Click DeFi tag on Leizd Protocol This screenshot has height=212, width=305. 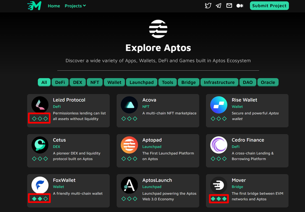57,107
